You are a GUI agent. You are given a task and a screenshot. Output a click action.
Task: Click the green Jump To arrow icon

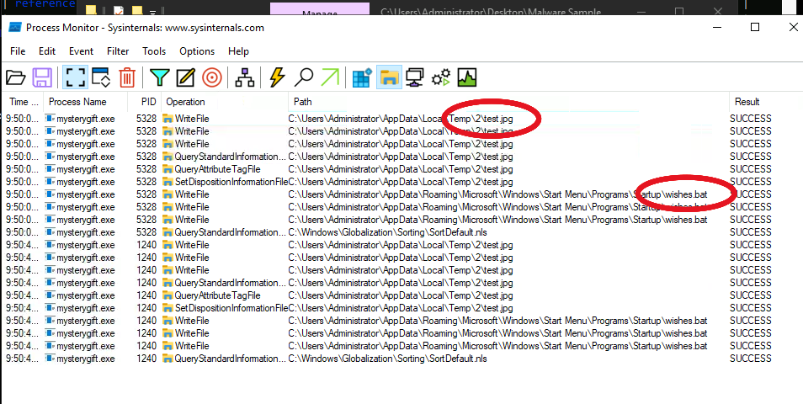[x=330, y=77]
